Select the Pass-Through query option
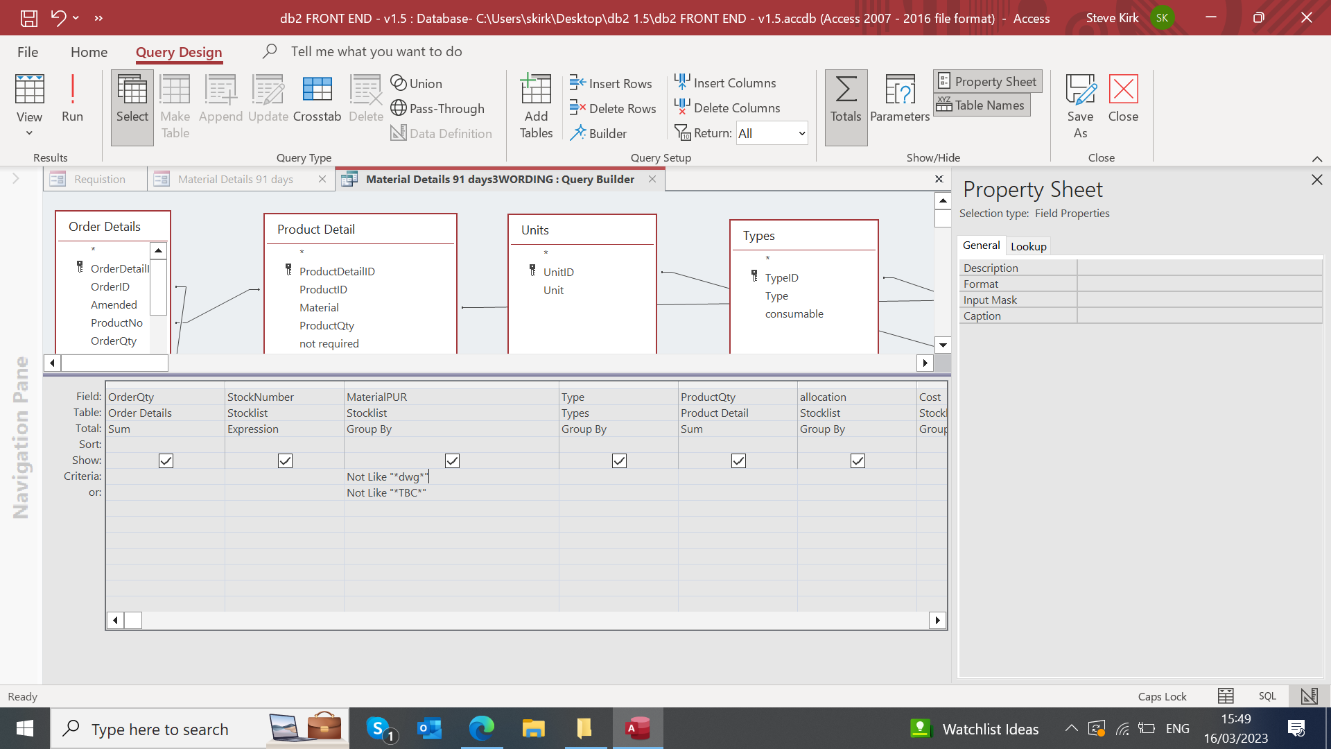1331x749 pixels. 437,108
